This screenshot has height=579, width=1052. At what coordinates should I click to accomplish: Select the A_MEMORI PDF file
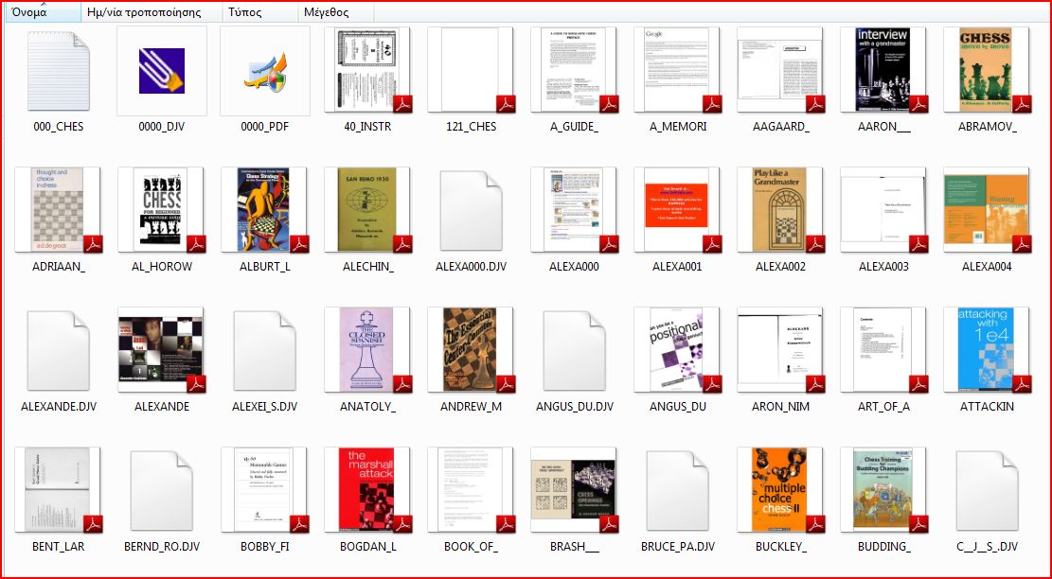[x=678, y=70]
